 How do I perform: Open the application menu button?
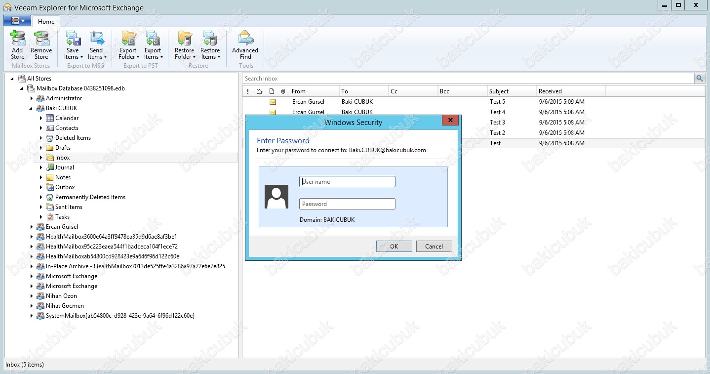pos(17,21)
